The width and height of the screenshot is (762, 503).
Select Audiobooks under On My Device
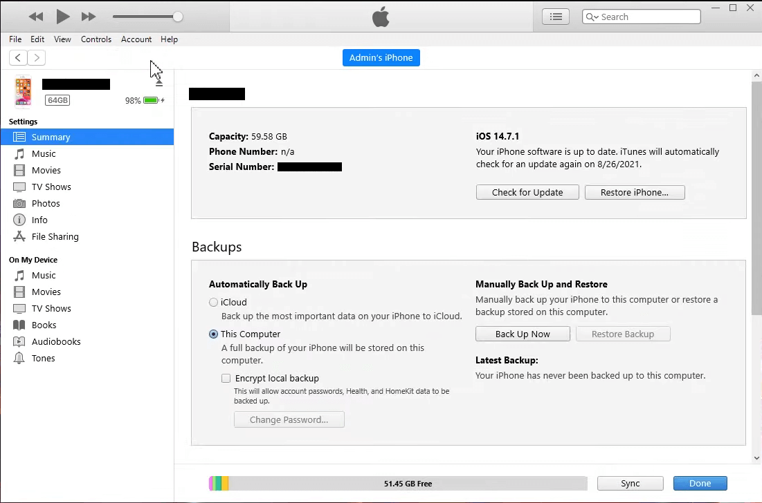click(53, 341)
